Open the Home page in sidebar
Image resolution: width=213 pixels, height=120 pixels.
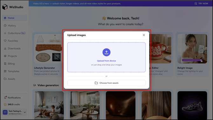click(15, 18)
